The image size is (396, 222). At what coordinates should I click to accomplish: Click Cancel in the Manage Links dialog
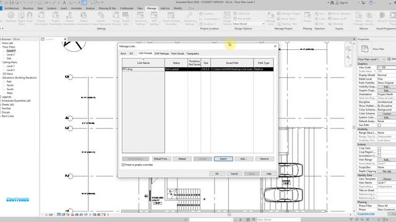[x=234, y=174]
